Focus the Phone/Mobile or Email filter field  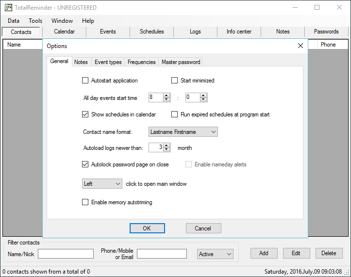click(162, 254)
